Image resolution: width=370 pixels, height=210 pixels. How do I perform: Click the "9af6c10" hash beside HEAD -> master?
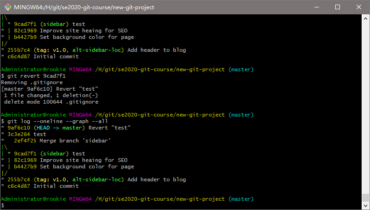(x=19, y=128)
